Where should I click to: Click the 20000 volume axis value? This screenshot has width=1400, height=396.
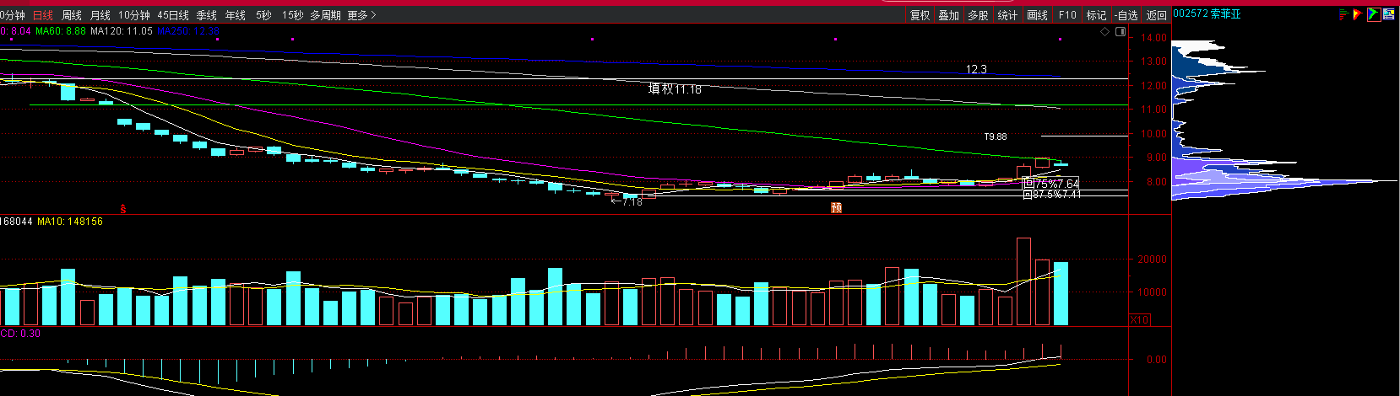point(1153,260)
